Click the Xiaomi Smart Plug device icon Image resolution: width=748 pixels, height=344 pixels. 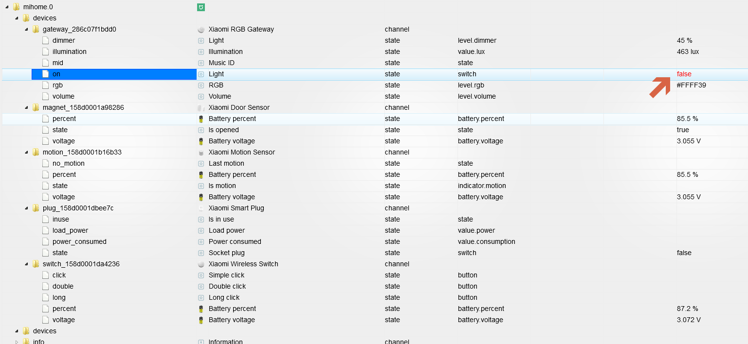pos(201,208)
